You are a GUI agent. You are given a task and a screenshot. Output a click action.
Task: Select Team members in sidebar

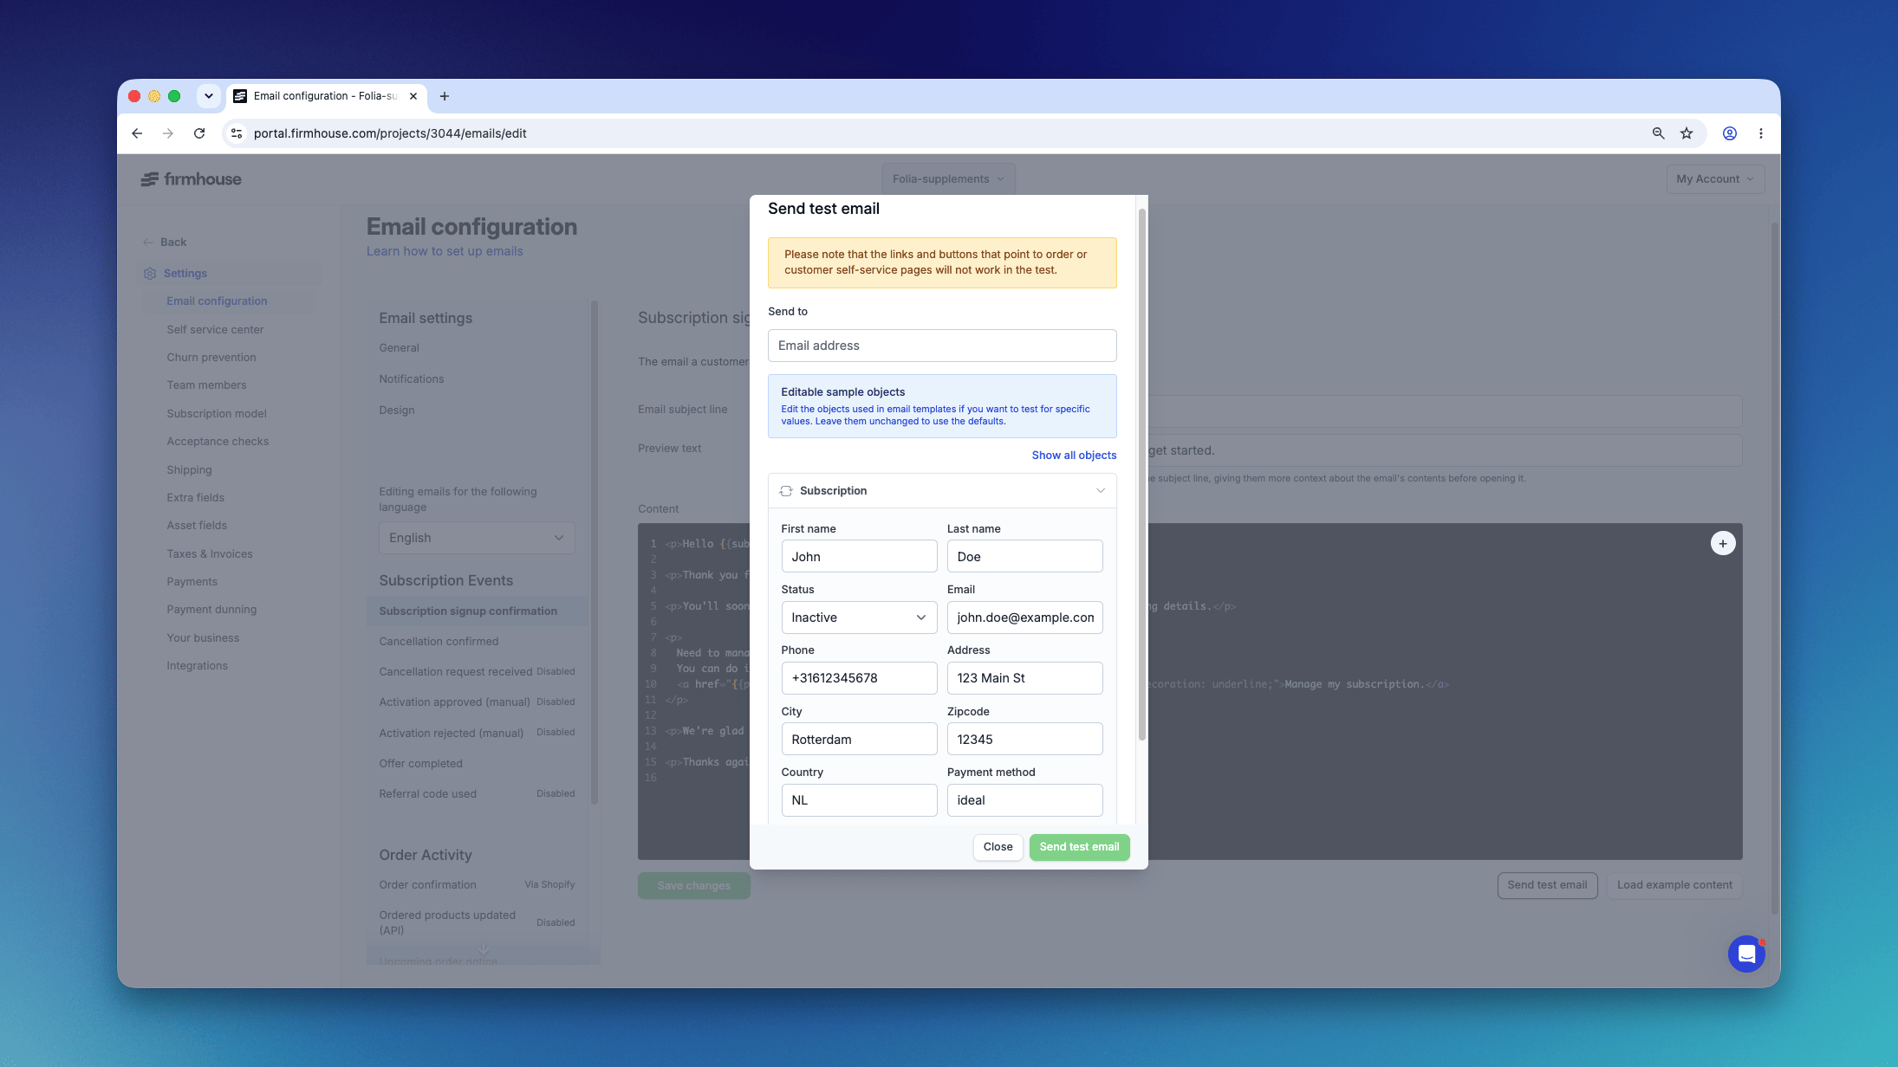pyautogui.click(x=206, y=385)
